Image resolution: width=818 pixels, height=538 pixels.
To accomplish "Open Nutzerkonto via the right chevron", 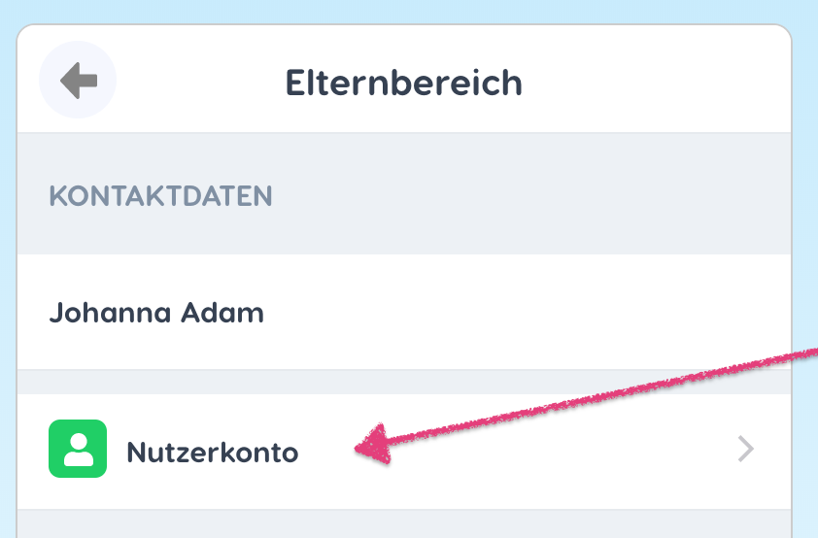I will (x=745, y=449).
